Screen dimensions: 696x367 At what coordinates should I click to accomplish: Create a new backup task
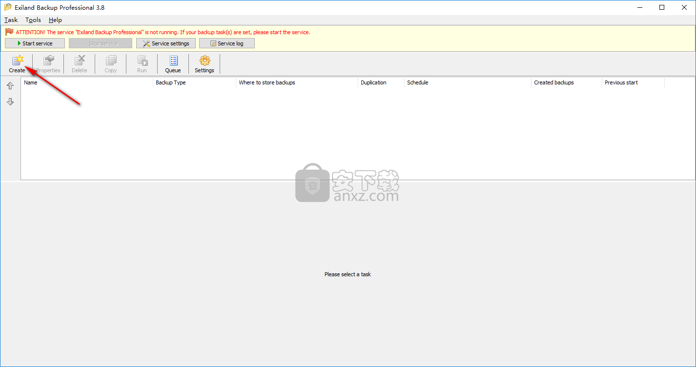pos(17,64)
